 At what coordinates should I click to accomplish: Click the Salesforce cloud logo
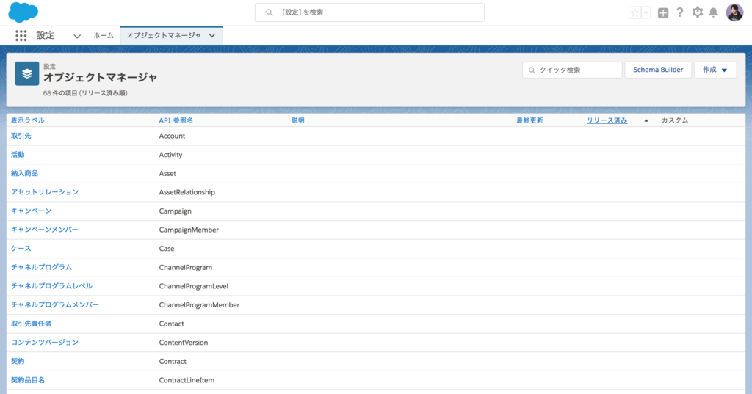tap(23, 12)
